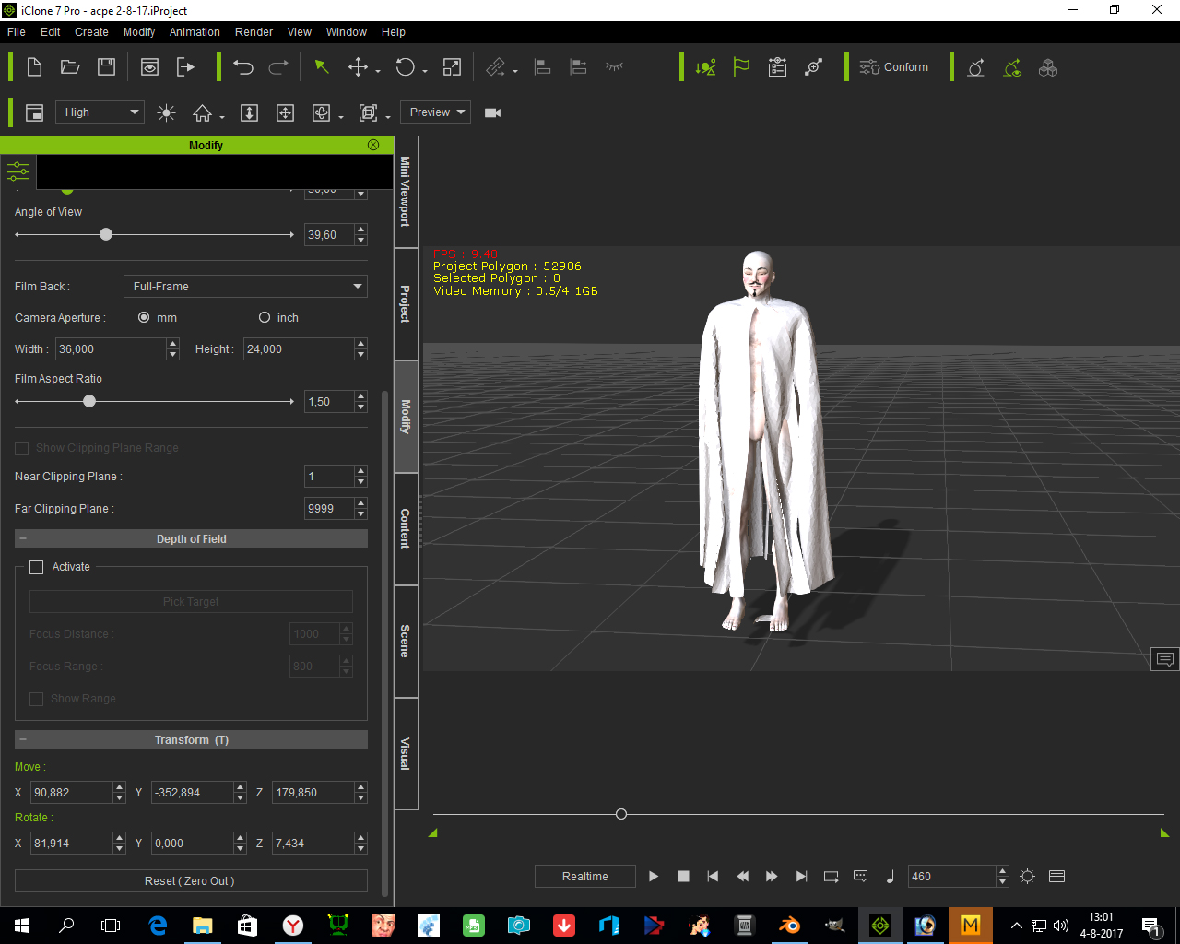The width and height of the screenshot is (1180, 944).
Task: Open the comment bubble icon in the viewport corner
Action: (x=1165, y=659)
